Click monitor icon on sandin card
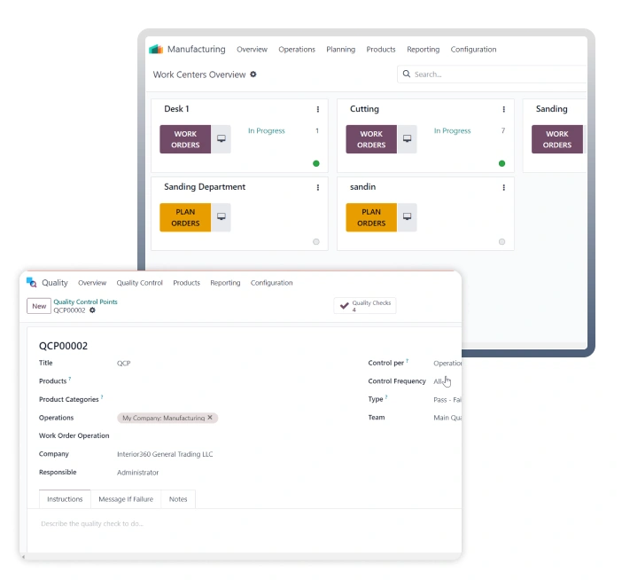This screenshot has height=580, width=622. tap(407, 217)
